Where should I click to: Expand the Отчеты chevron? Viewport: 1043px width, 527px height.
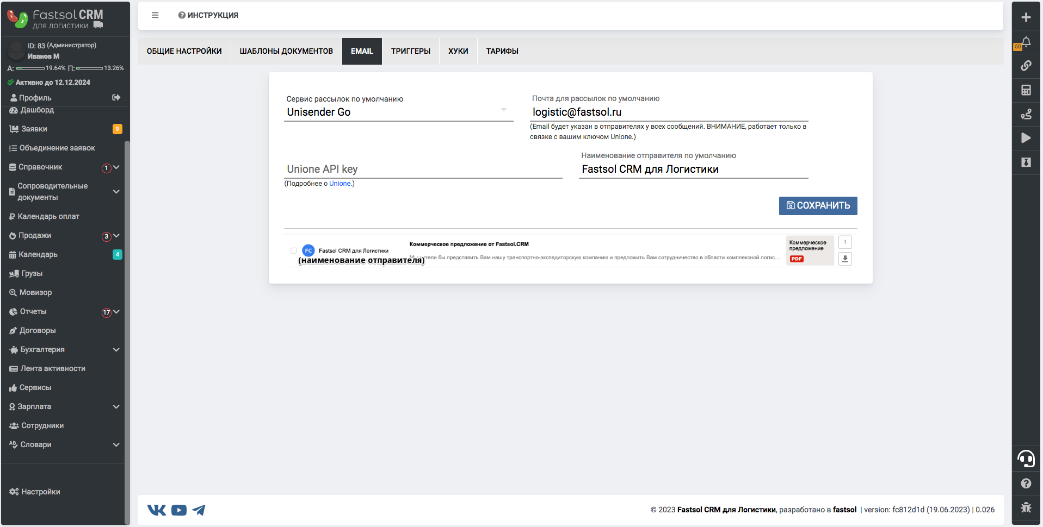pos(116,312)
